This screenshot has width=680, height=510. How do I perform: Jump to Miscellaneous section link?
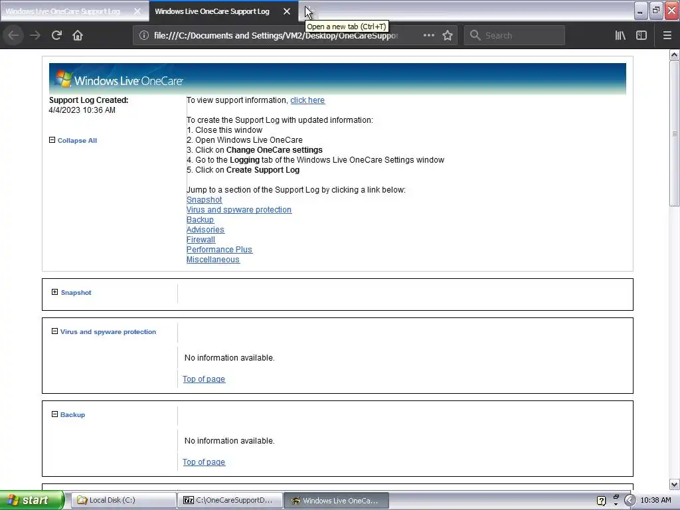[x=213, y=260]
